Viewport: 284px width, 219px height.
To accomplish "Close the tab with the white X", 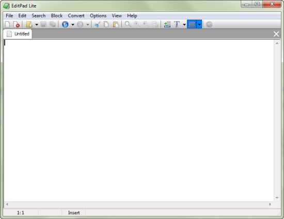I will 276,34.
